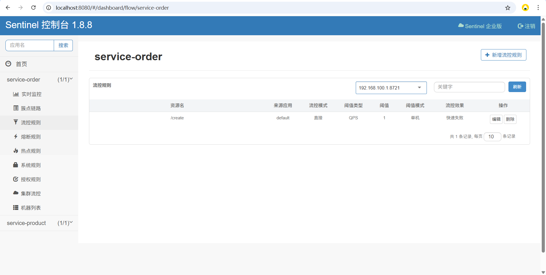Viewport: 546px width, 275px height.
Task: Click the 流控效果 column header
Action: (x=455, y=105)
